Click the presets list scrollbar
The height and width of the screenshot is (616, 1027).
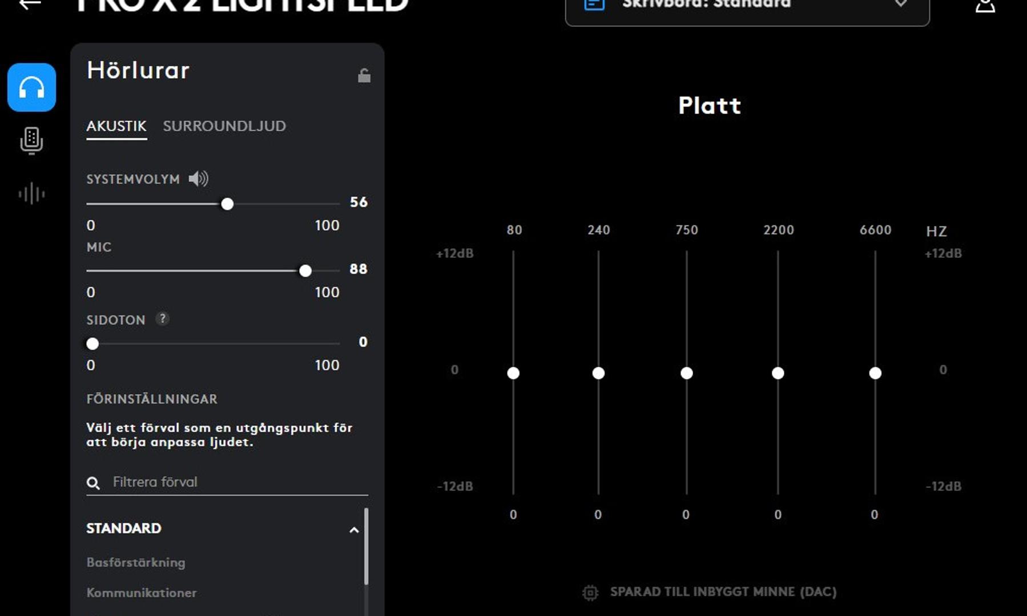[366, 546]
